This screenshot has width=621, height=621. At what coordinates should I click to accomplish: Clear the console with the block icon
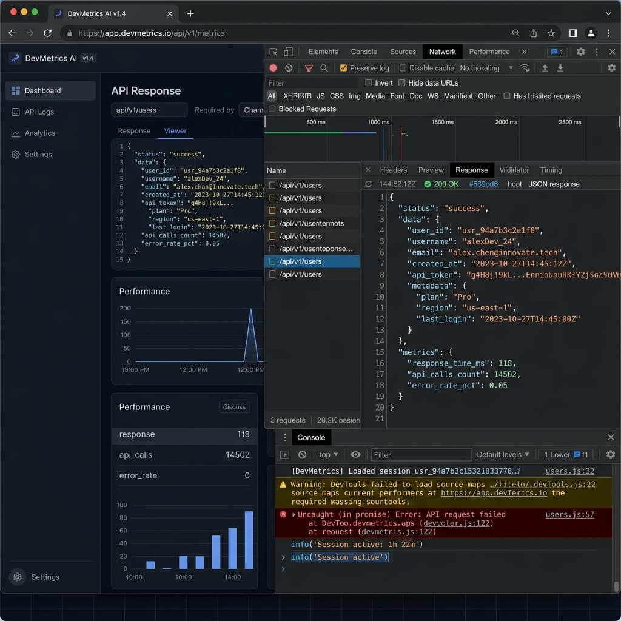tap(302, 455)
